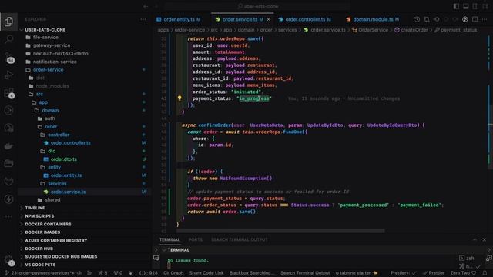
Task: Expand AZURE CONTAINER REGISTRY section
Action: [x=55, y=241]
